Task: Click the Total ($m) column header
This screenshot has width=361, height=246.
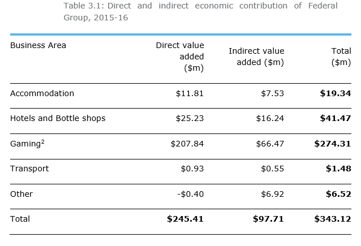Action: click(341, 57)
